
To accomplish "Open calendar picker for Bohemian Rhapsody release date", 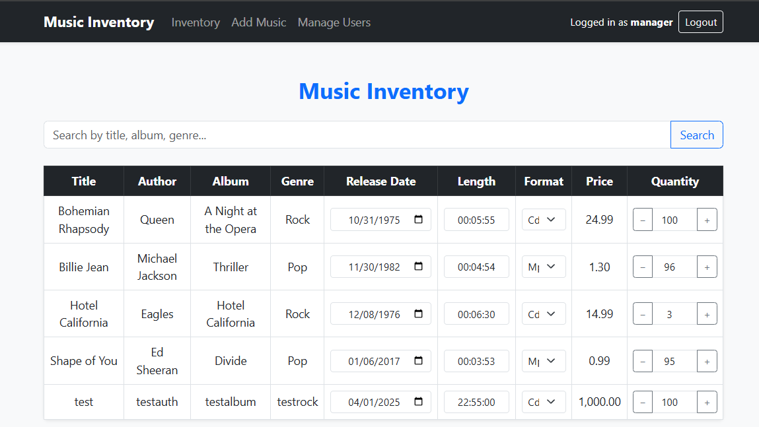I will pyautogui.click(x=418, y=220).
